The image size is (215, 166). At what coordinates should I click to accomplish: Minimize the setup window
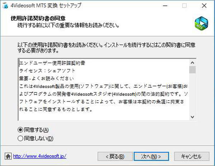[165, 6]
